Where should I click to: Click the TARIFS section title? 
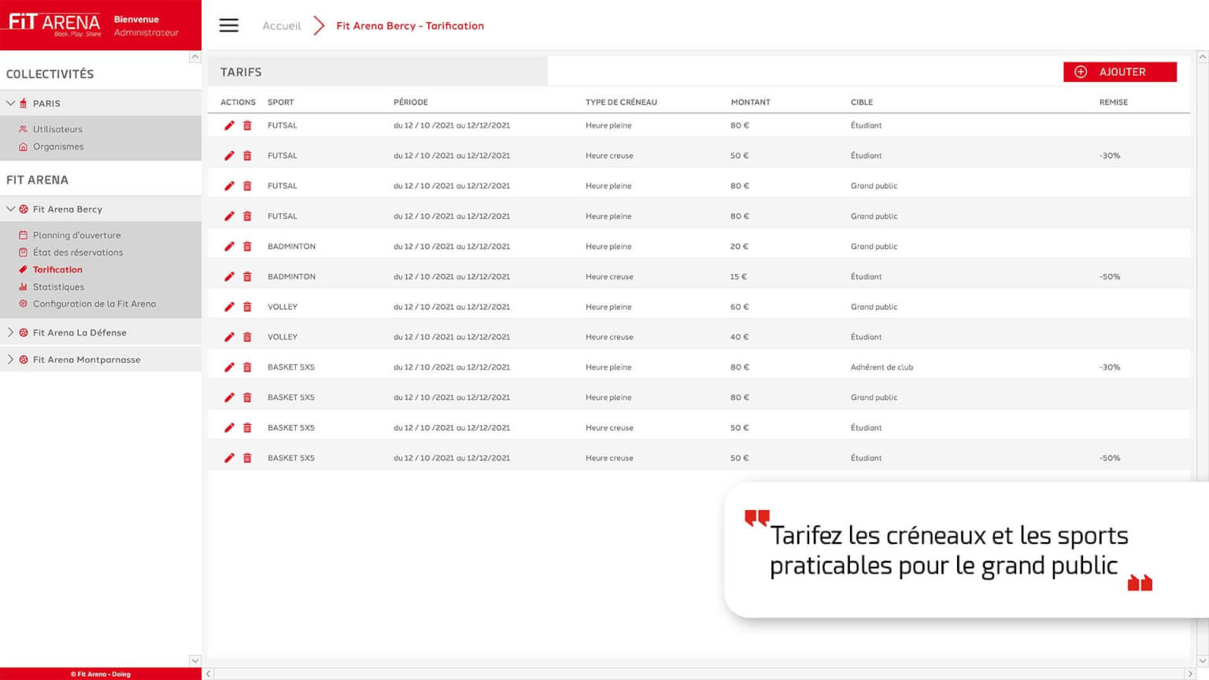click(241, 72)
